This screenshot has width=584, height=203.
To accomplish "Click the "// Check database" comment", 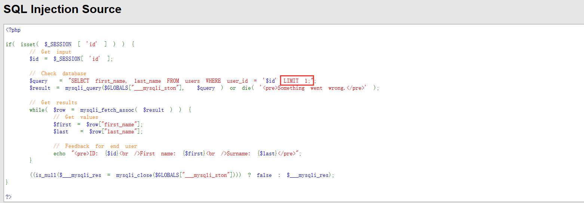I will coord(58,73).
